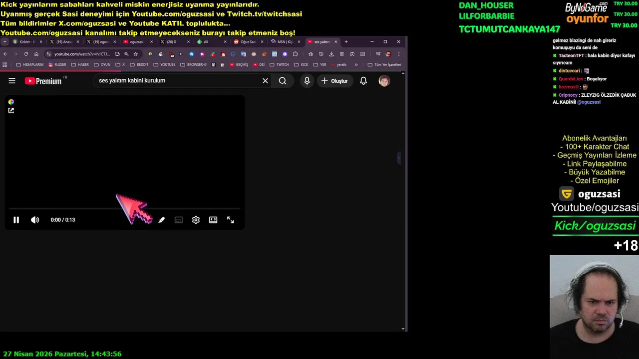The image size is (639, 359).
Task: Open the FLUXER bookmark
Action: coord(57,65)
